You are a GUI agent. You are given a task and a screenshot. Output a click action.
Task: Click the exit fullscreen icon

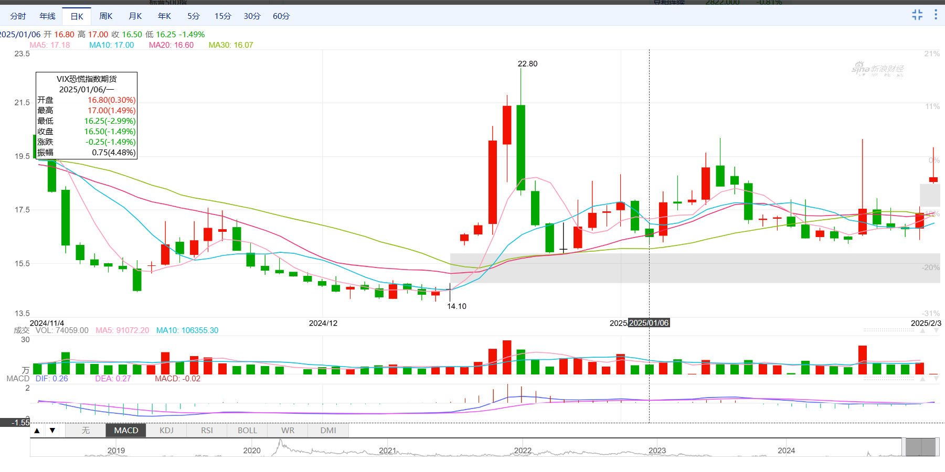click(x=917, y=15)
